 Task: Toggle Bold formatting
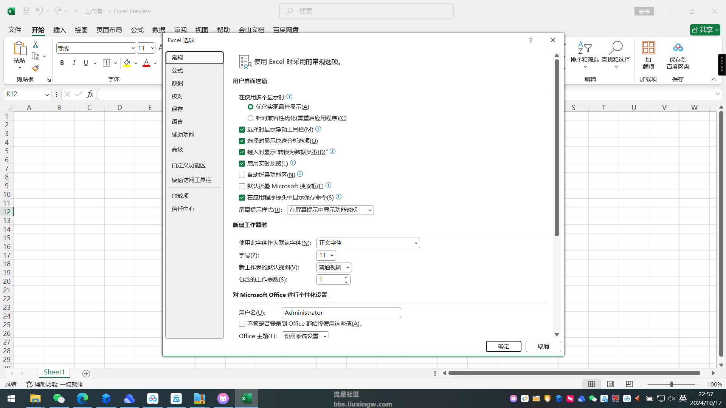(x=62, y=63)
